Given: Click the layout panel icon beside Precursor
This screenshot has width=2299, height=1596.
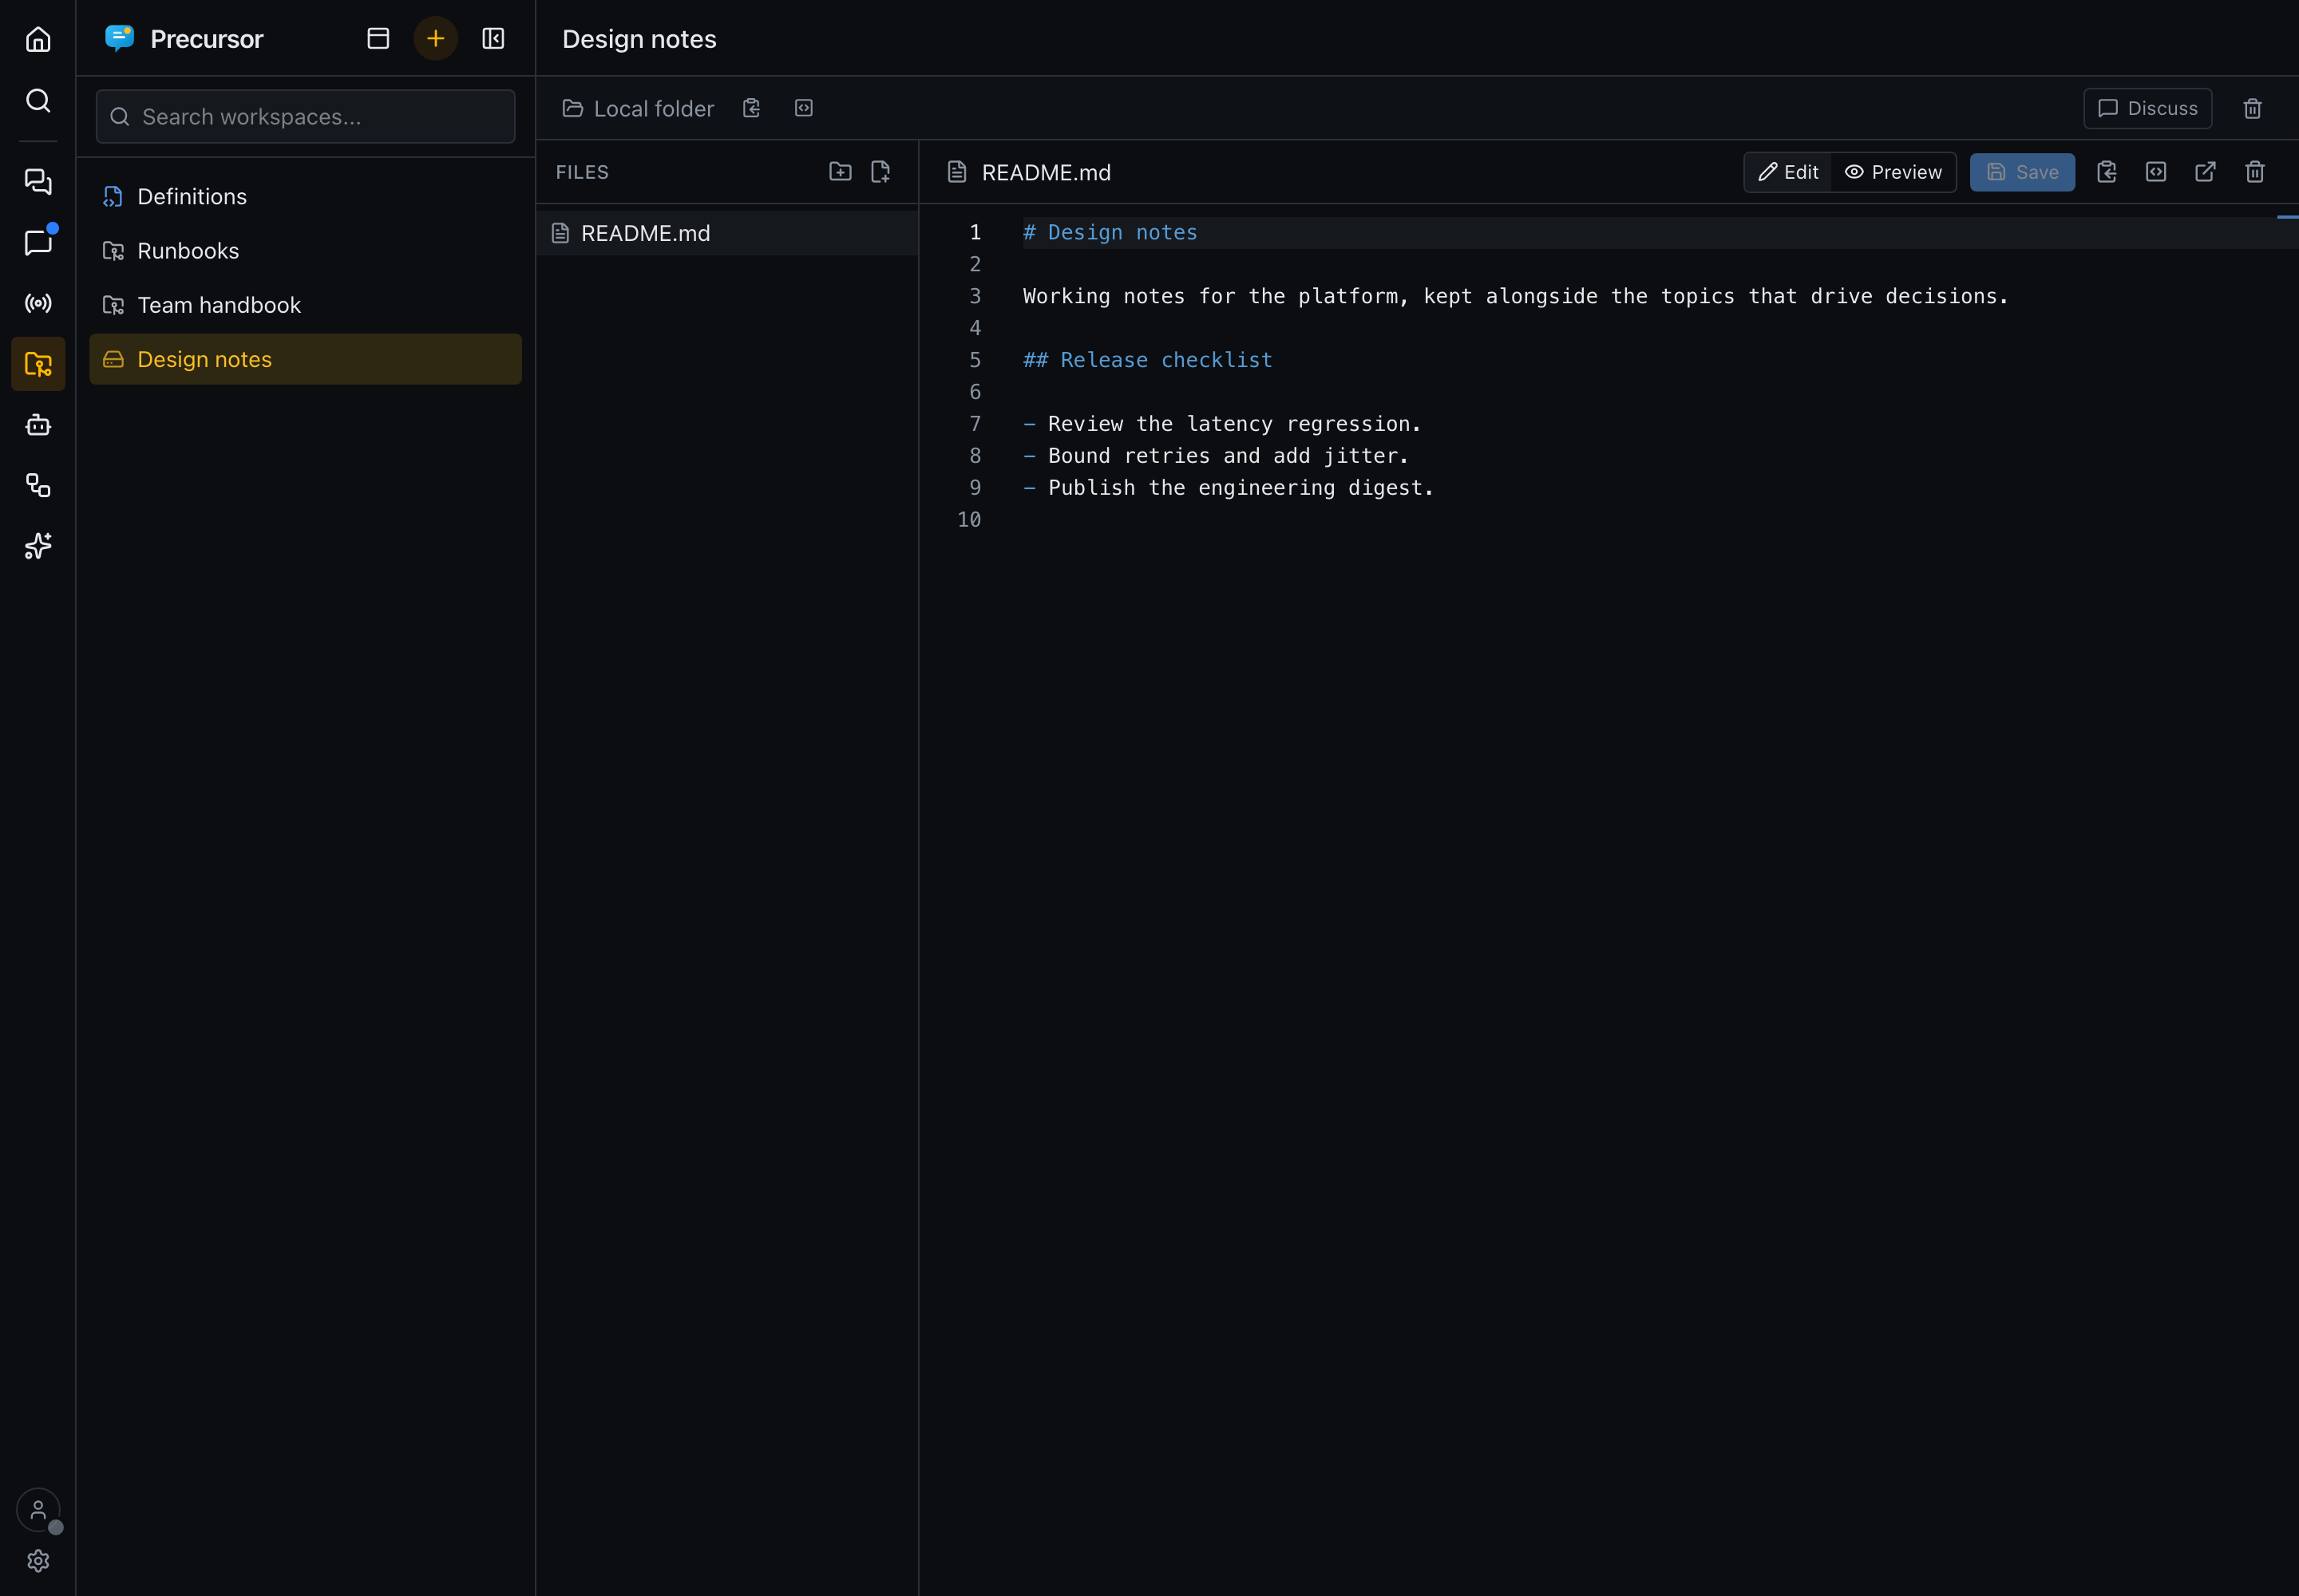Looking at the screenshot, I should tap(378, 38).
